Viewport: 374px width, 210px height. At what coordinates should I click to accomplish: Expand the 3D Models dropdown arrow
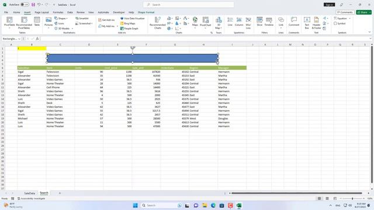(72, 29)
